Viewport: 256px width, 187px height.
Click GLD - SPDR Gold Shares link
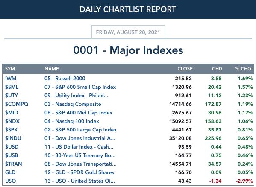(x=79, y=172)
